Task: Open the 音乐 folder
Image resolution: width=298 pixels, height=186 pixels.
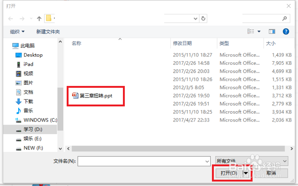Action: point(24,110)
